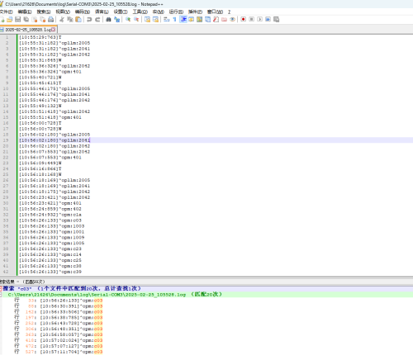Click the Cut scissors icon
The width and height of the screenshot is (413, 355).
[62, 19]
